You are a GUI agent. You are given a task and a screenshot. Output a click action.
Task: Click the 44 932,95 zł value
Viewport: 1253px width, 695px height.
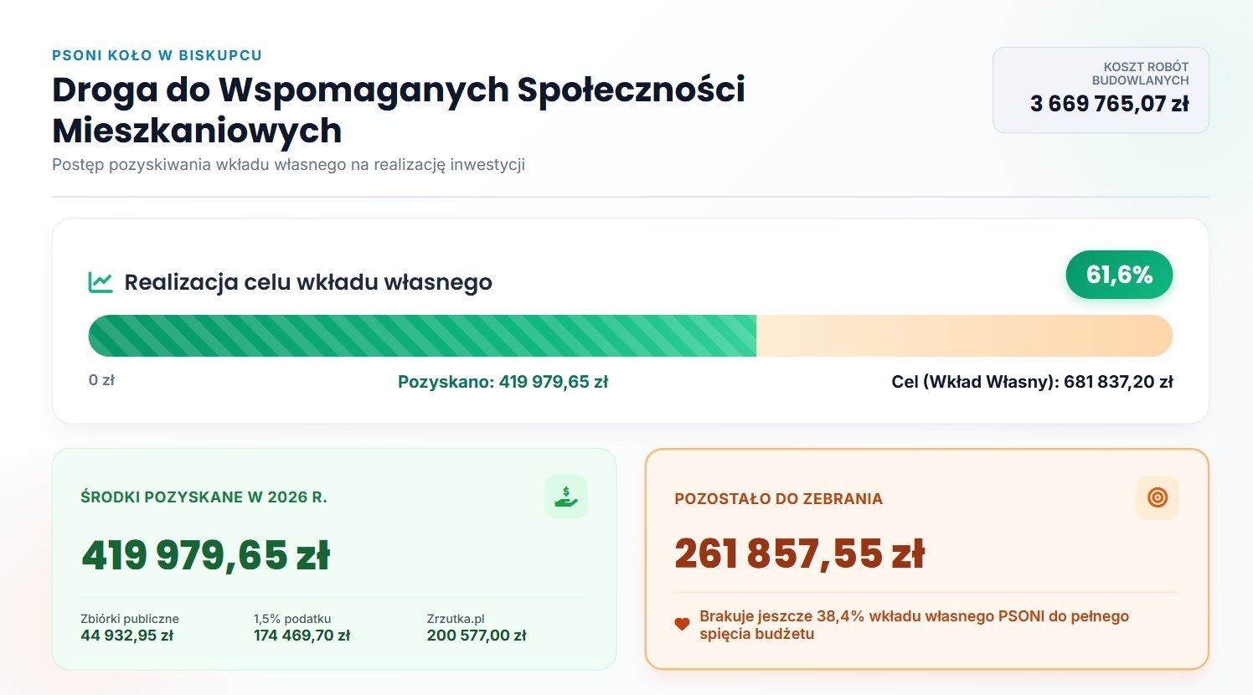click(x=126, y=636)
